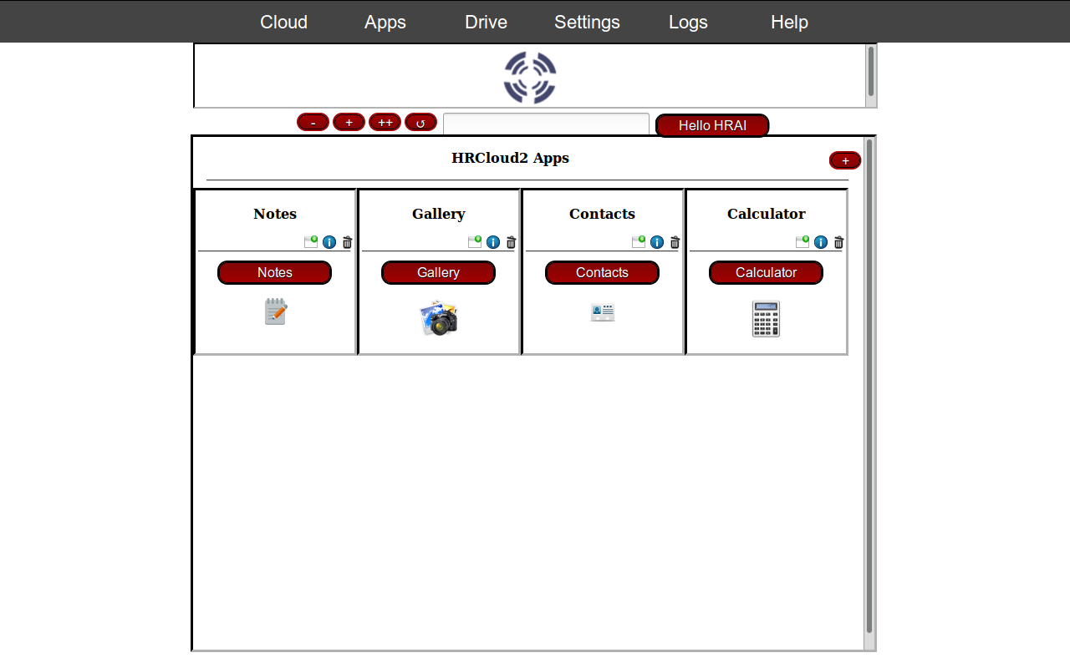Click the single plus button beside minus

pyautogui.click(x=349, y=123)
